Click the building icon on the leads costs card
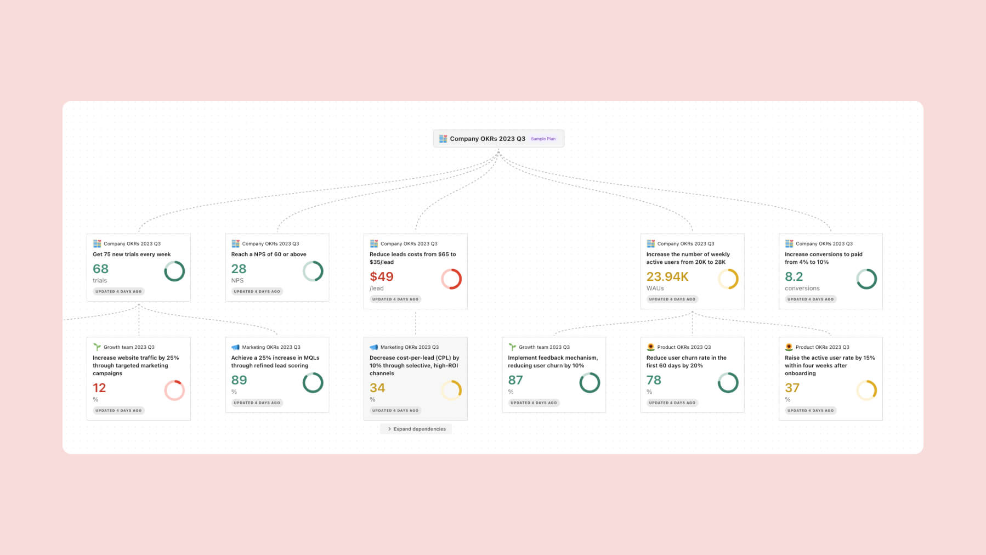Screen dimensions: 986x555 pos(375,243)
